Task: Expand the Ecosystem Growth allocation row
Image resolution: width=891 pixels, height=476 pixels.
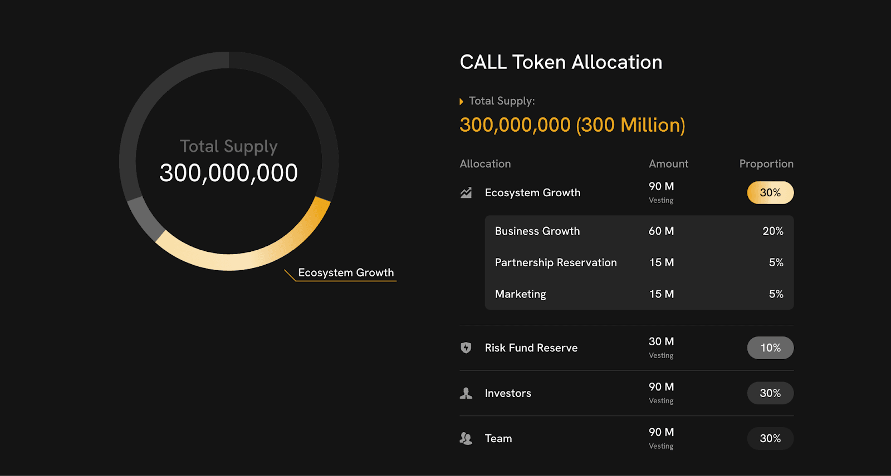Action: point(532,192)
